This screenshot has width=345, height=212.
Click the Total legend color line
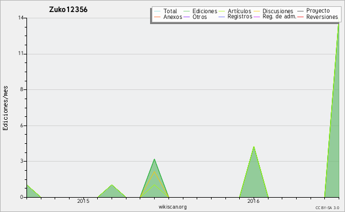[157, 11]
